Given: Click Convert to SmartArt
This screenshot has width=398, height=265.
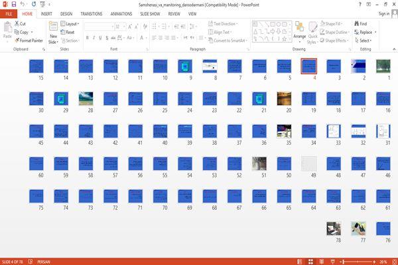Looking at the screenshot, I should pyautogui.click(x=228, y=41).
